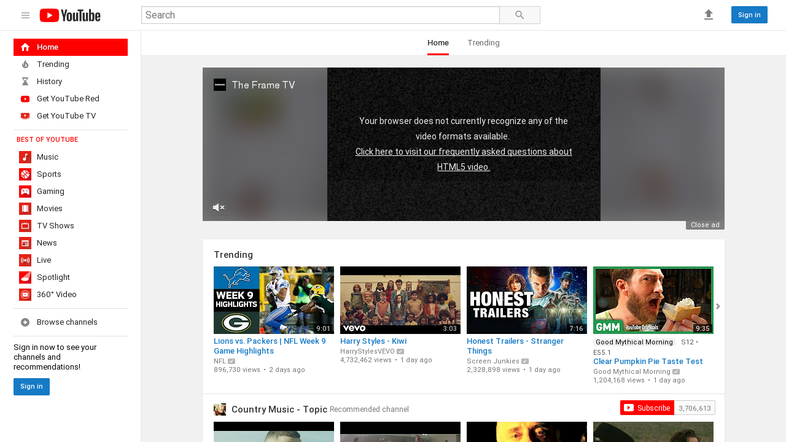
Task: Open the Movies category
Action: point(71,209)
